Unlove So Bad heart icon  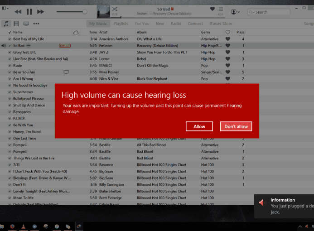pos(228,46)
